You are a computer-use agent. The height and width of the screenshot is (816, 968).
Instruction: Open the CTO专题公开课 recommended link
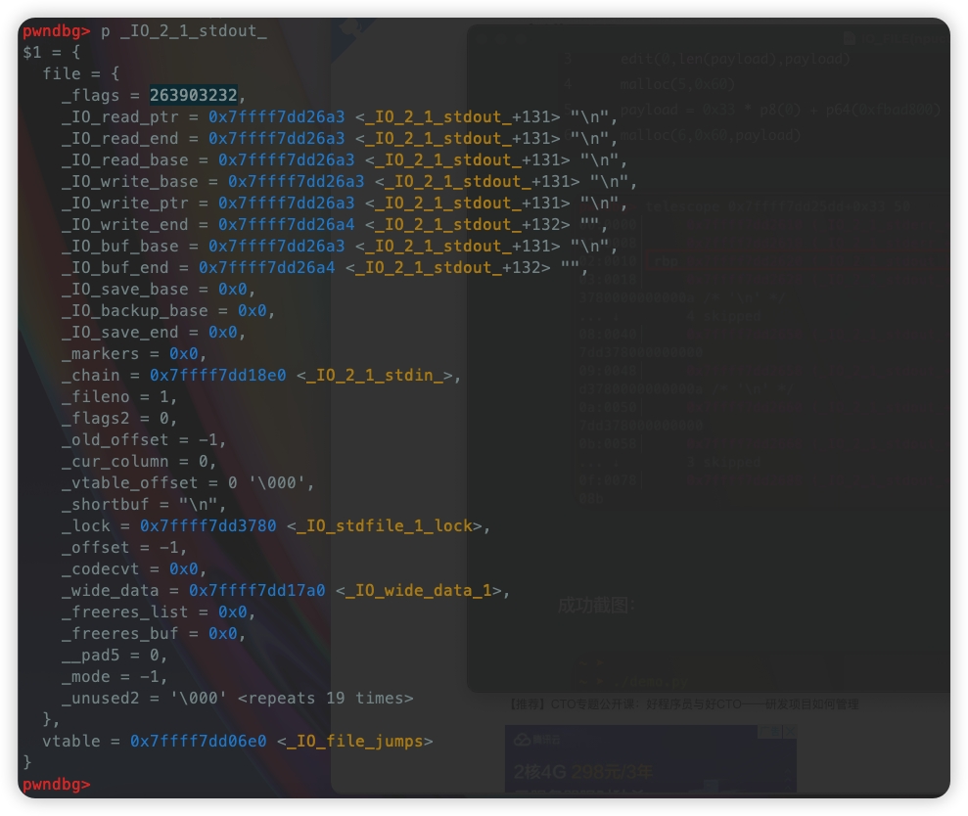click(684, 704)
